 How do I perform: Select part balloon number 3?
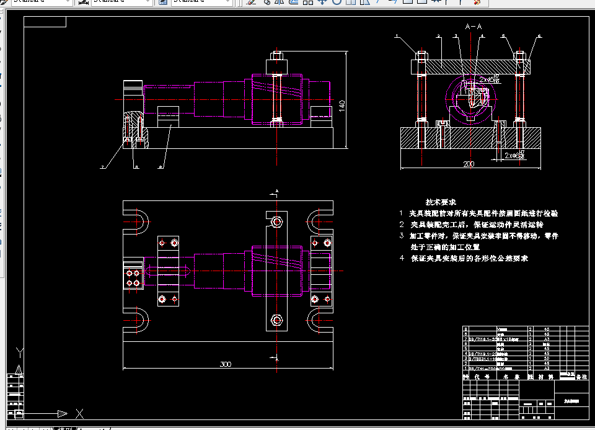point(456,36)
